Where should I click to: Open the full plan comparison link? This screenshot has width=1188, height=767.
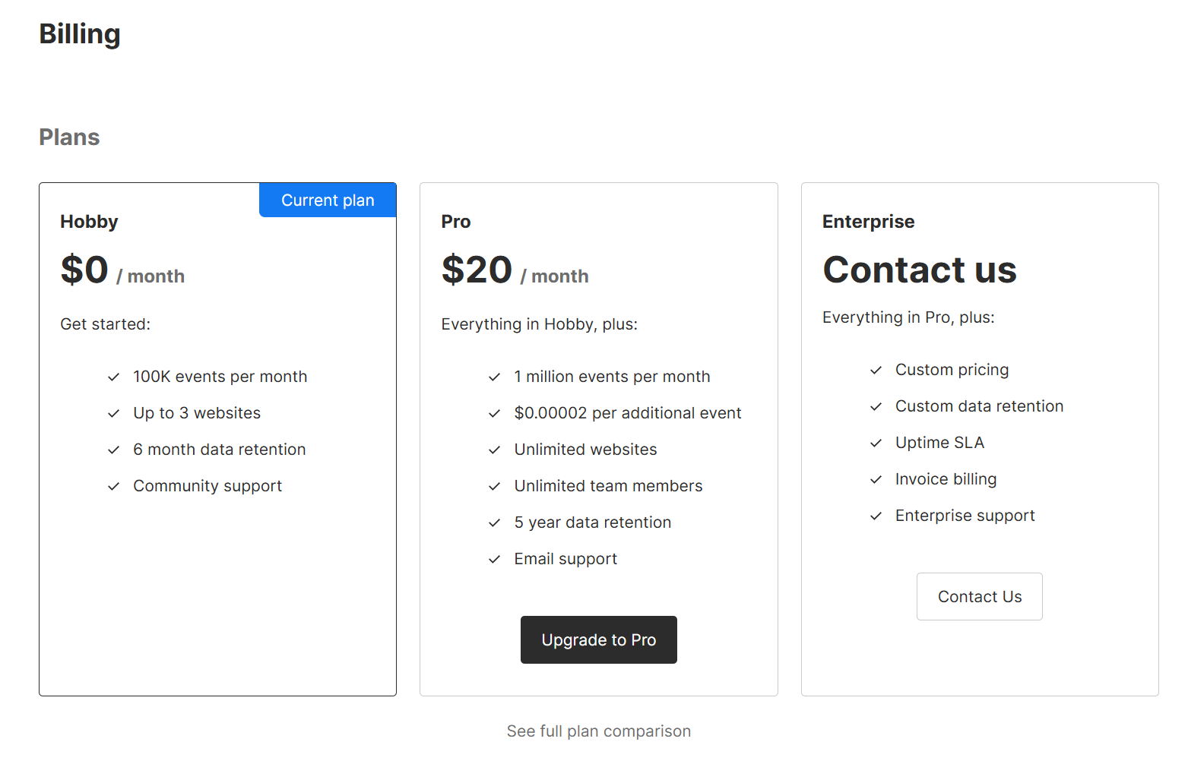tap(598, 731)
